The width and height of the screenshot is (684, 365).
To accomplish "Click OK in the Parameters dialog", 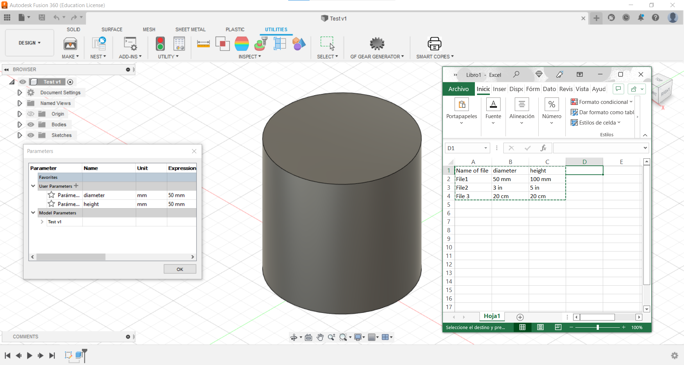I will [x=180, y=269].
